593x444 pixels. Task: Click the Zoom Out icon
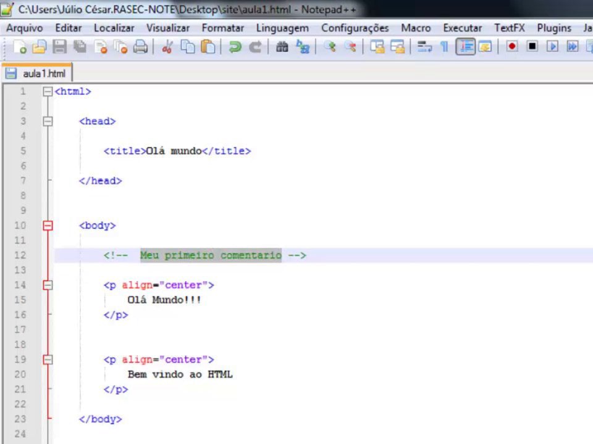[350, 47]
